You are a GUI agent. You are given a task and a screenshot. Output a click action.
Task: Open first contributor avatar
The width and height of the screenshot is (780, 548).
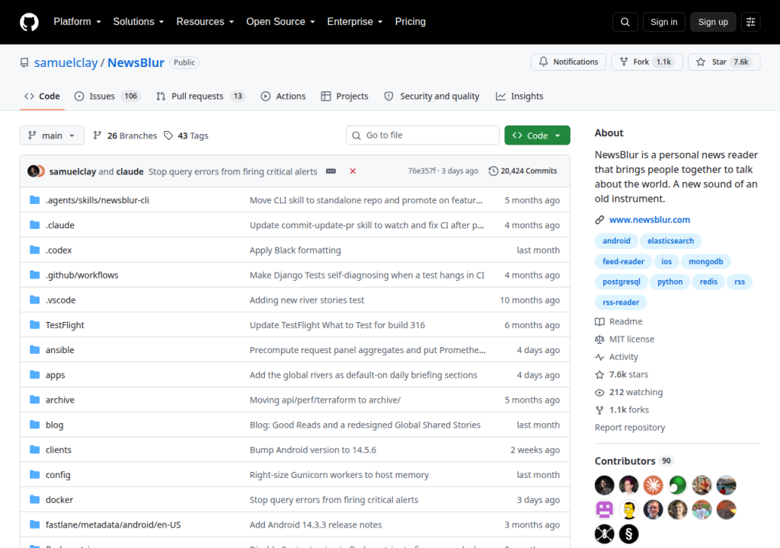pos(604,485)
